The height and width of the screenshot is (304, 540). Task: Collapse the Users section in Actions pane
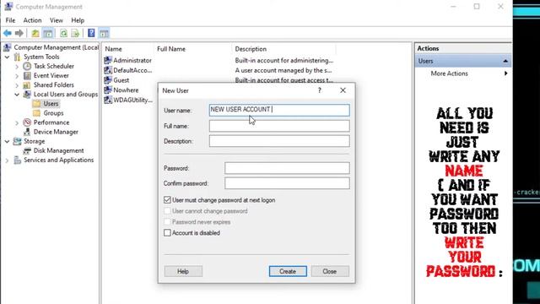(x=505, y=61)
